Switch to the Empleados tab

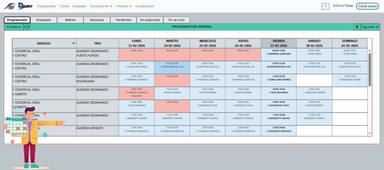43,20
